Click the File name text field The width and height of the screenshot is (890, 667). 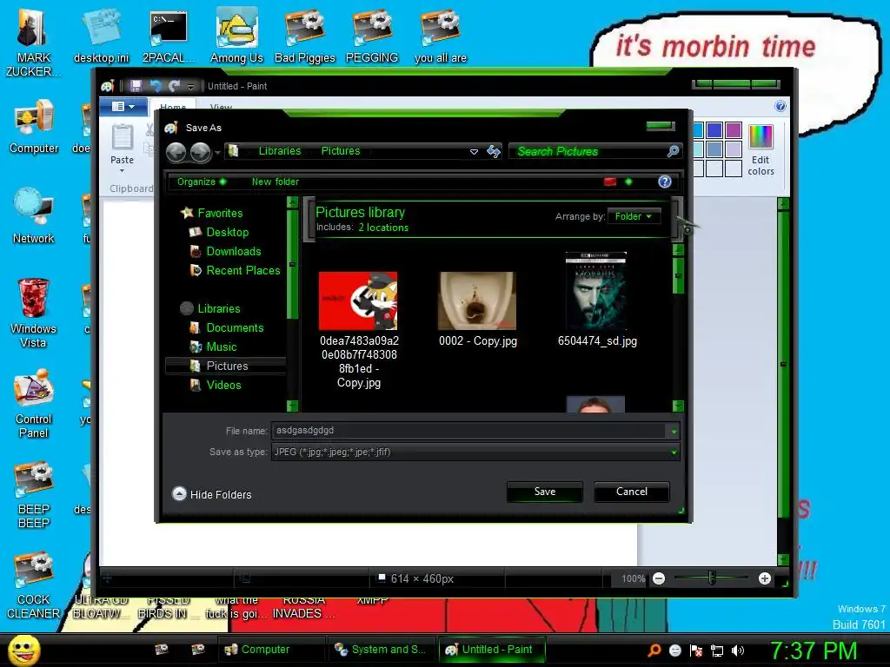click(x=469, y=431)
